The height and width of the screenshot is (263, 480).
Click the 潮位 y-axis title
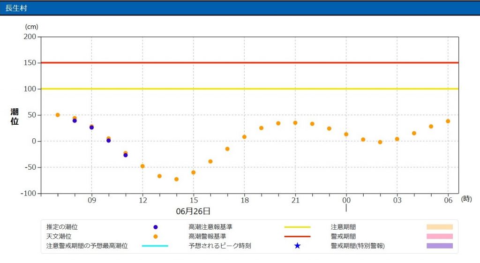[15, 117]
